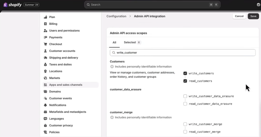Click the info icon under customer_merge heading
261x137 pixels.
[x=112, y=118]
